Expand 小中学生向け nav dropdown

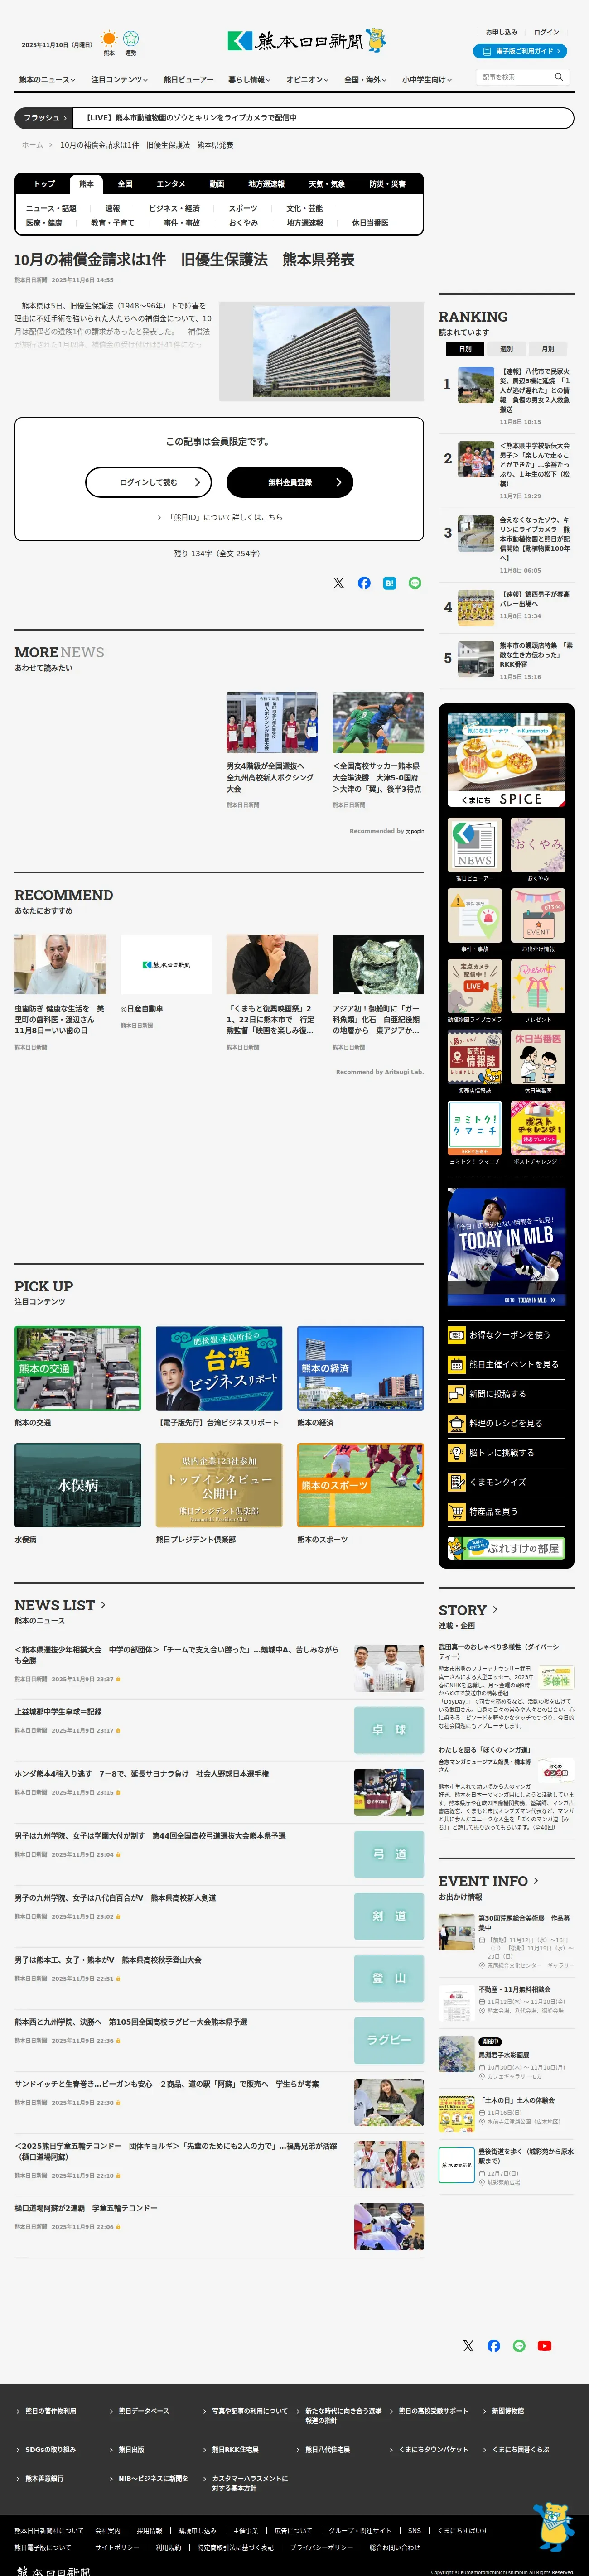pos(427,80)
